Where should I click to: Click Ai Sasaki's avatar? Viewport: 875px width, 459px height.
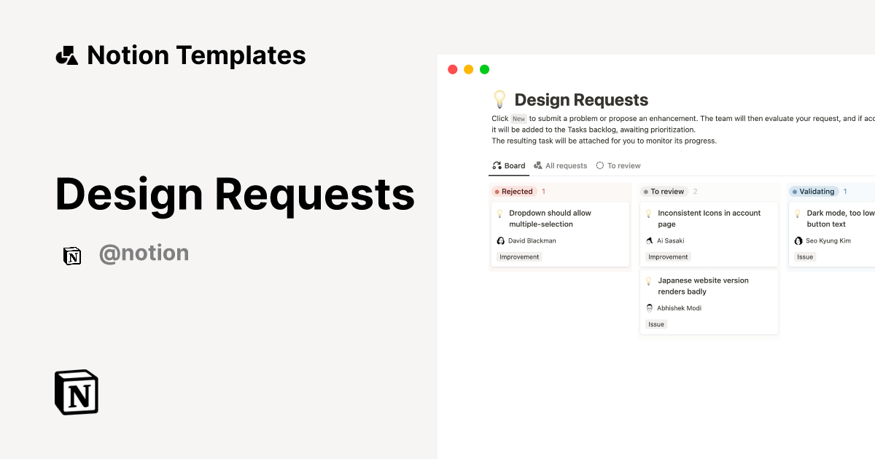point(649,240)
